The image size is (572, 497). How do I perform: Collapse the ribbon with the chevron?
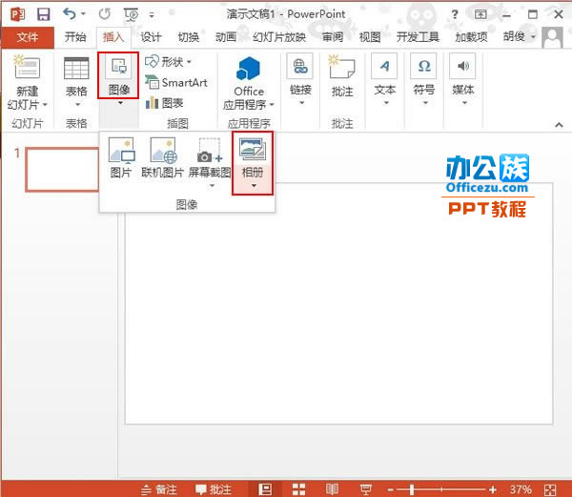tap(559, 125)
